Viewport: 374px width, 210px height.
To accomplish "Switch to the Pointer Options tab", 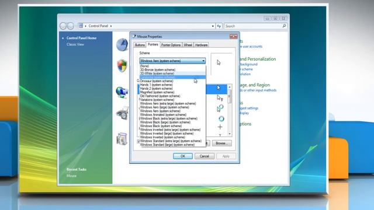I will click(171, 45).
